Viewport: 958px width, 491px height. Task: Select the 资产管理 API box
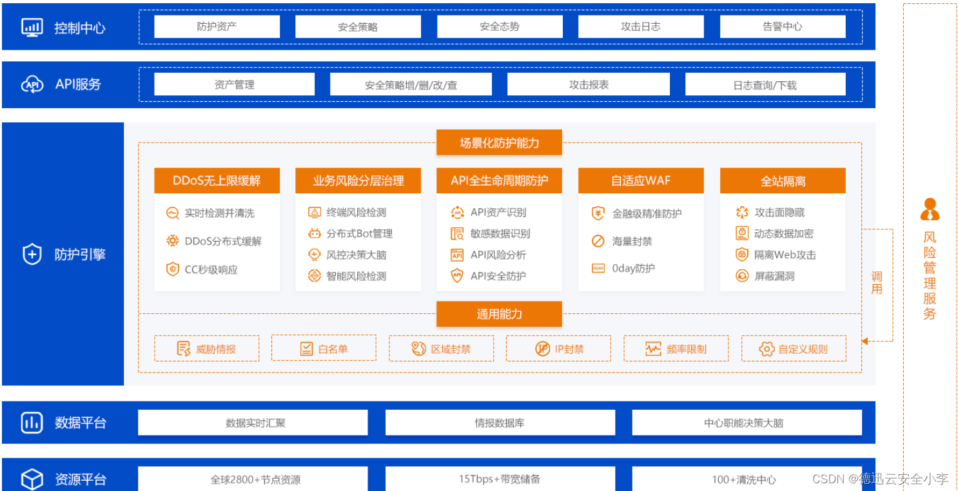coord(234,84)
